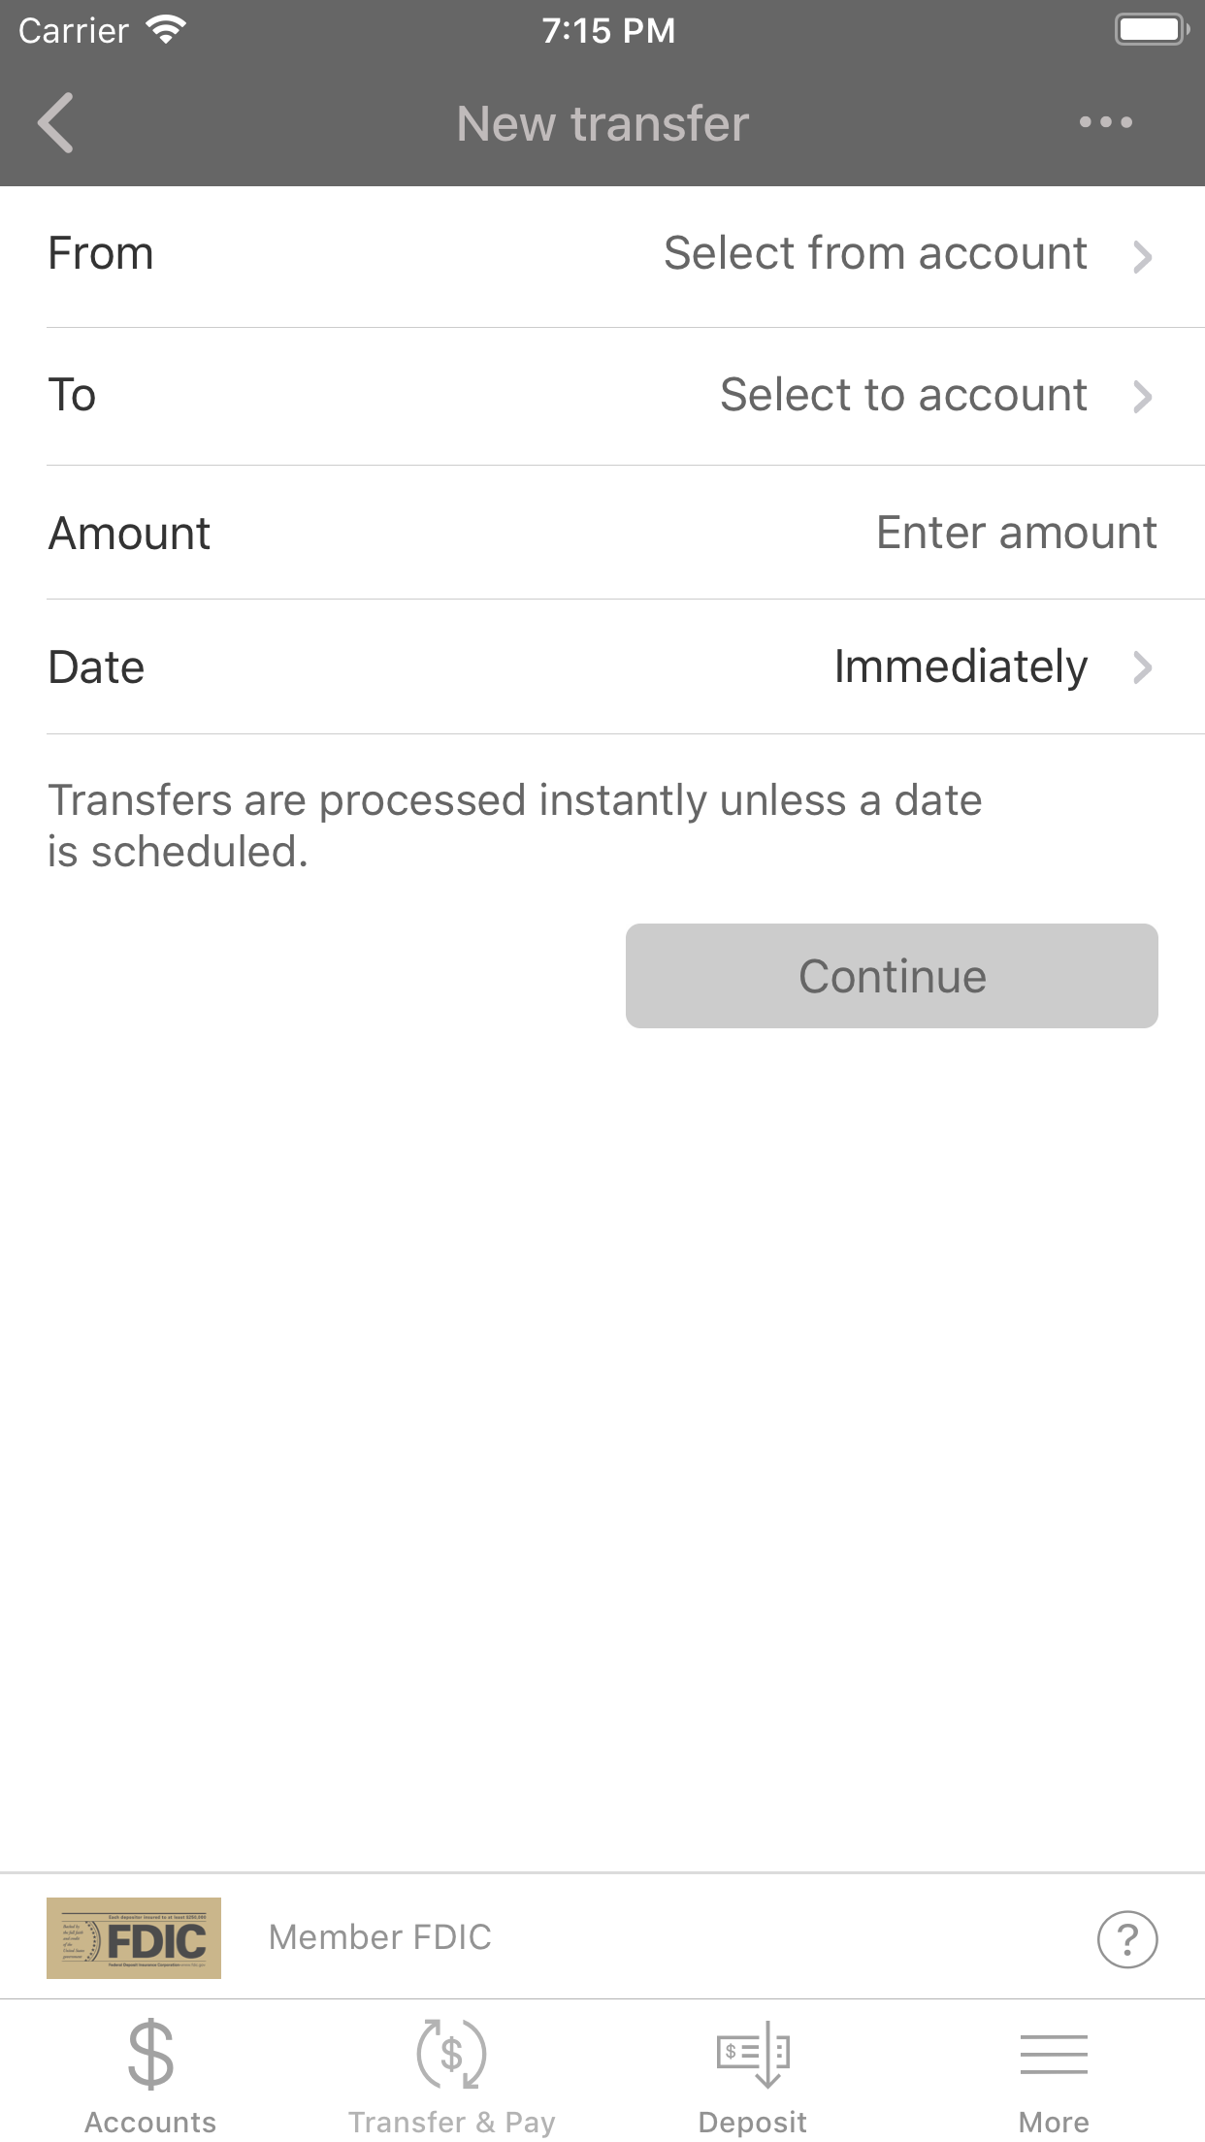Open the Transfer & Pay tab label
Image resolution: width=1205 pixels, height=2142 pixels.
coord(451,2123)
